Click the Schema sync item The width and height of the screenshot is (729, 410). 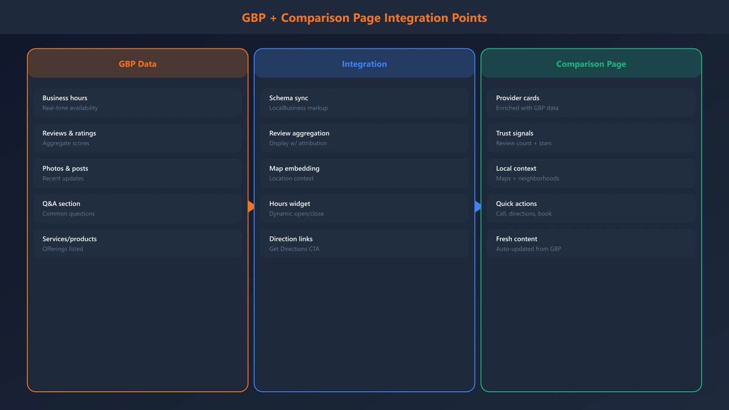(x=364, y=102)
